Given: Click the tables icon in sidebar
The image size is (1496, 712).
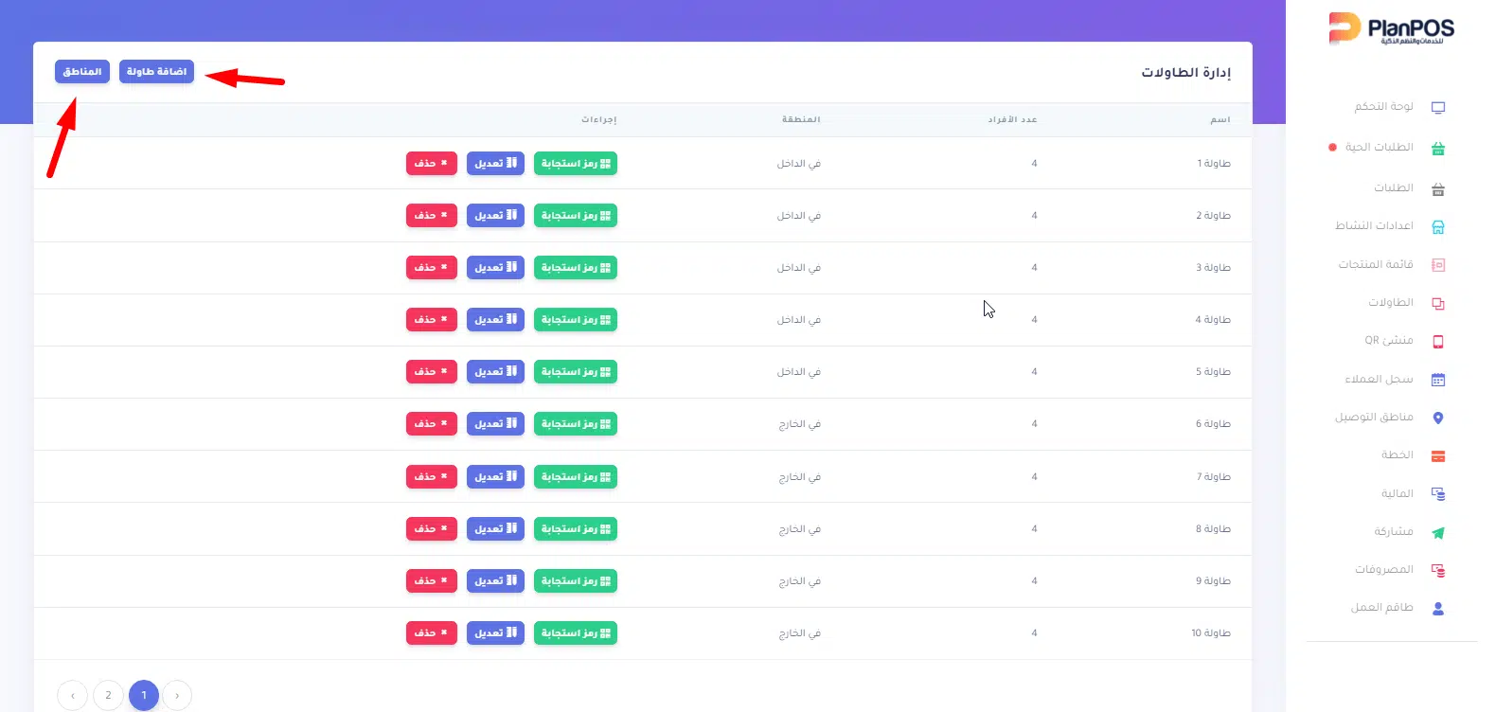Looking at the screenshot, I should click(1438, 304).
